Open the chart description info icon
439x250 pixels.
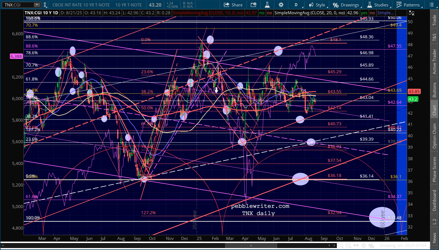[x=253, y=5]
